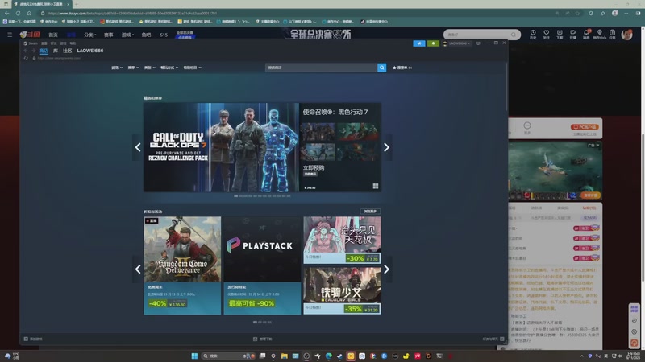Screen dimensions: 645x362
Task: Open Douyu user avatar in header
Action: [x=627, y=35]
